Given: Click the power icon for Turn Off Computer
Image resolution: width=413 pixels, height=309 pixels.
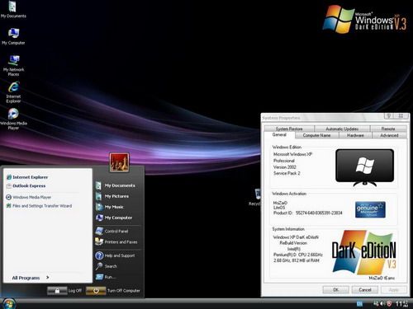Looking at the screenshot, I should [96, 291].
